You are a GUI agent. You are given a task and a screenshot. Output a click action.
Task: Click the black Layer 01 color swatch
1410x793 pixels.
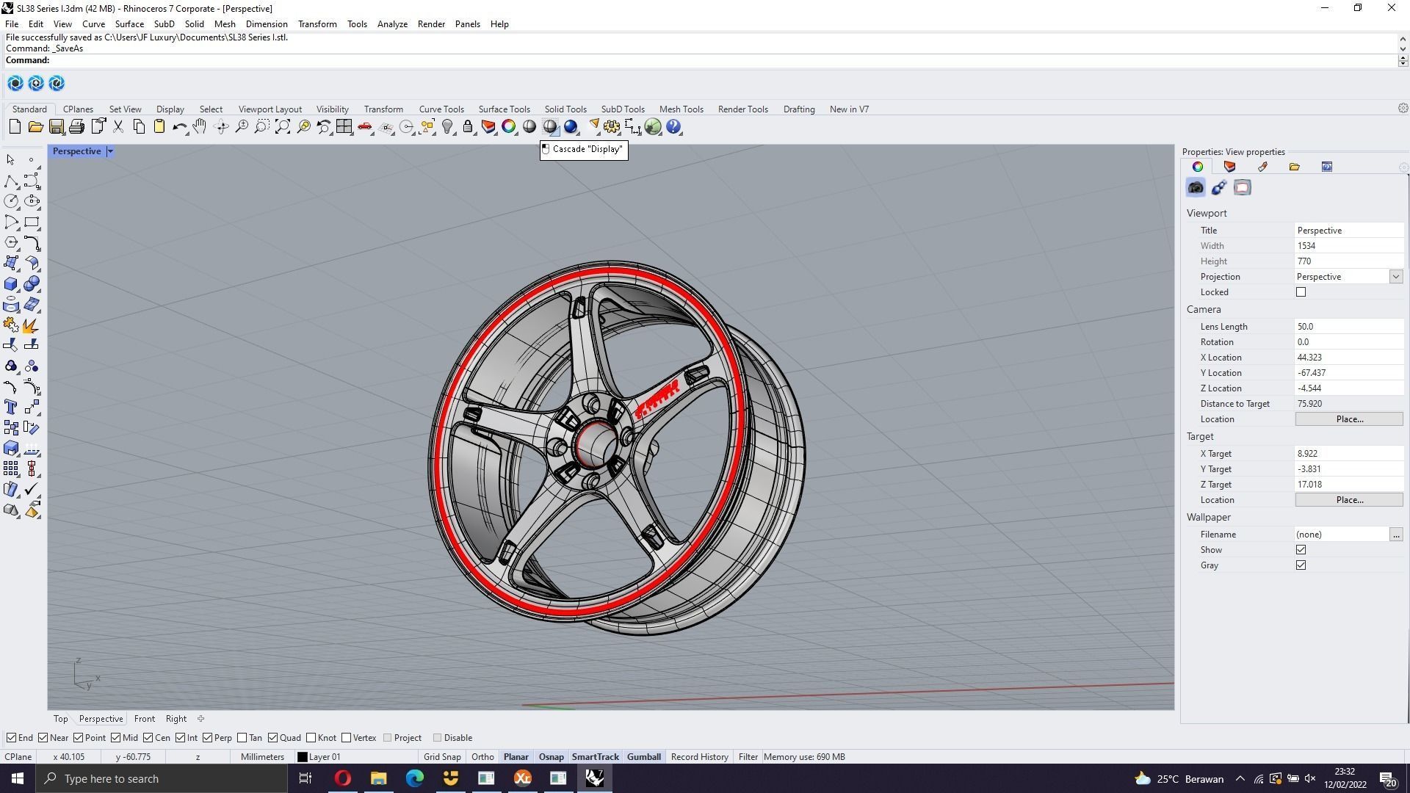click(x=302, y=757)
